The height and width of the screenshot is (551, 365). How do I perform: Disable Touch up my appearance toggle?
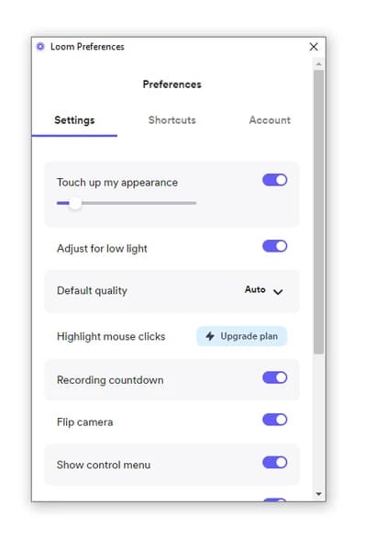275,180
